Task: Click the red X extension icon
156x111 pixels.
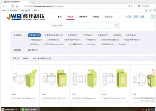Action: 150,10
